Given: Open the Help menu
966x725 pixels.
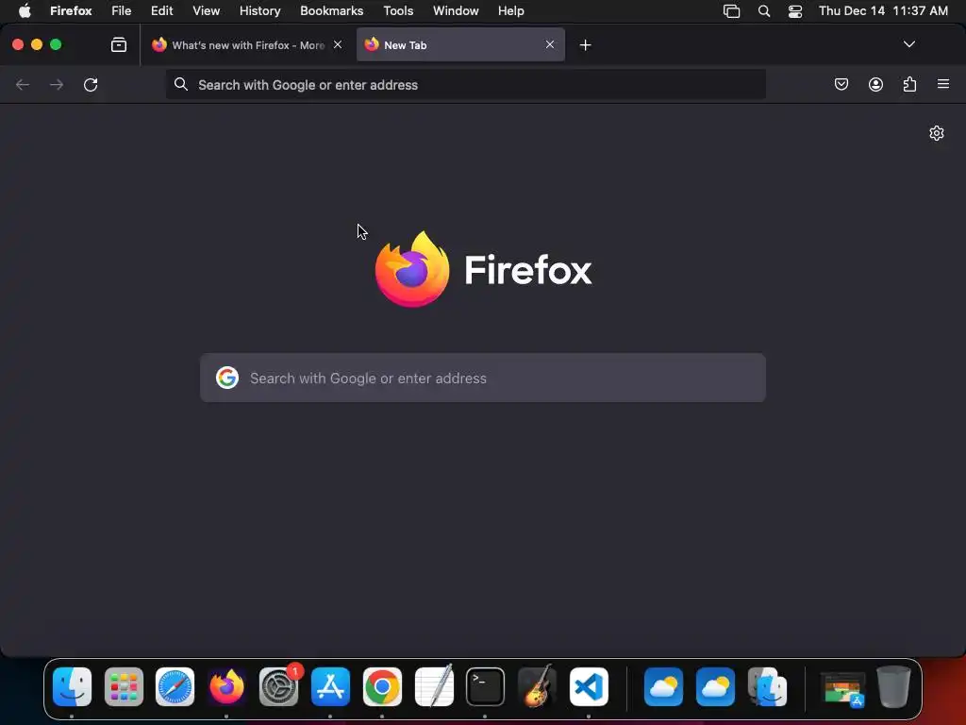Looking at the screenshot, I should click(x=510, y=10).
